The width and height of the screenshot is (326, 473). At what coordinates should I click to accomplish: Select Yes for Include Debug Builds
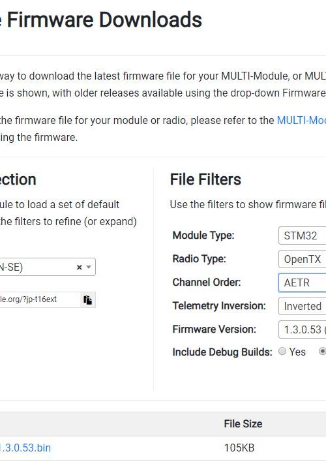tap(282, 351)
